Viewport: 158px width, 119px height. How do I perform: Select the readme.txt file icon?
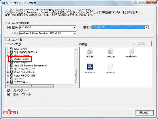click(x=131, y=52)
